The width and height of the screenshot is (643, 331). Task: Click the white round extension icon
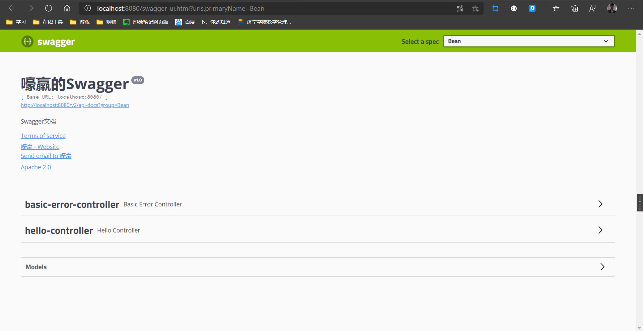(x=514, y=8)
